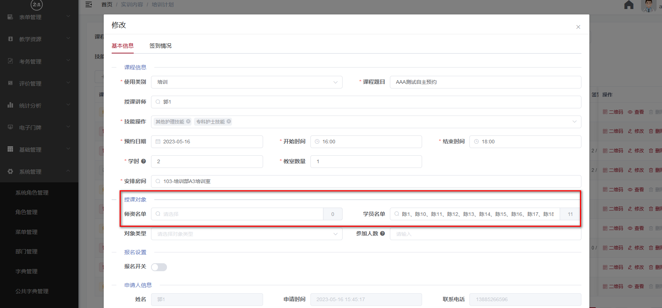Expand the 评价管理 sidebar menu
Image resolution: width=662 pixels, height=308 pixels.
39,83
